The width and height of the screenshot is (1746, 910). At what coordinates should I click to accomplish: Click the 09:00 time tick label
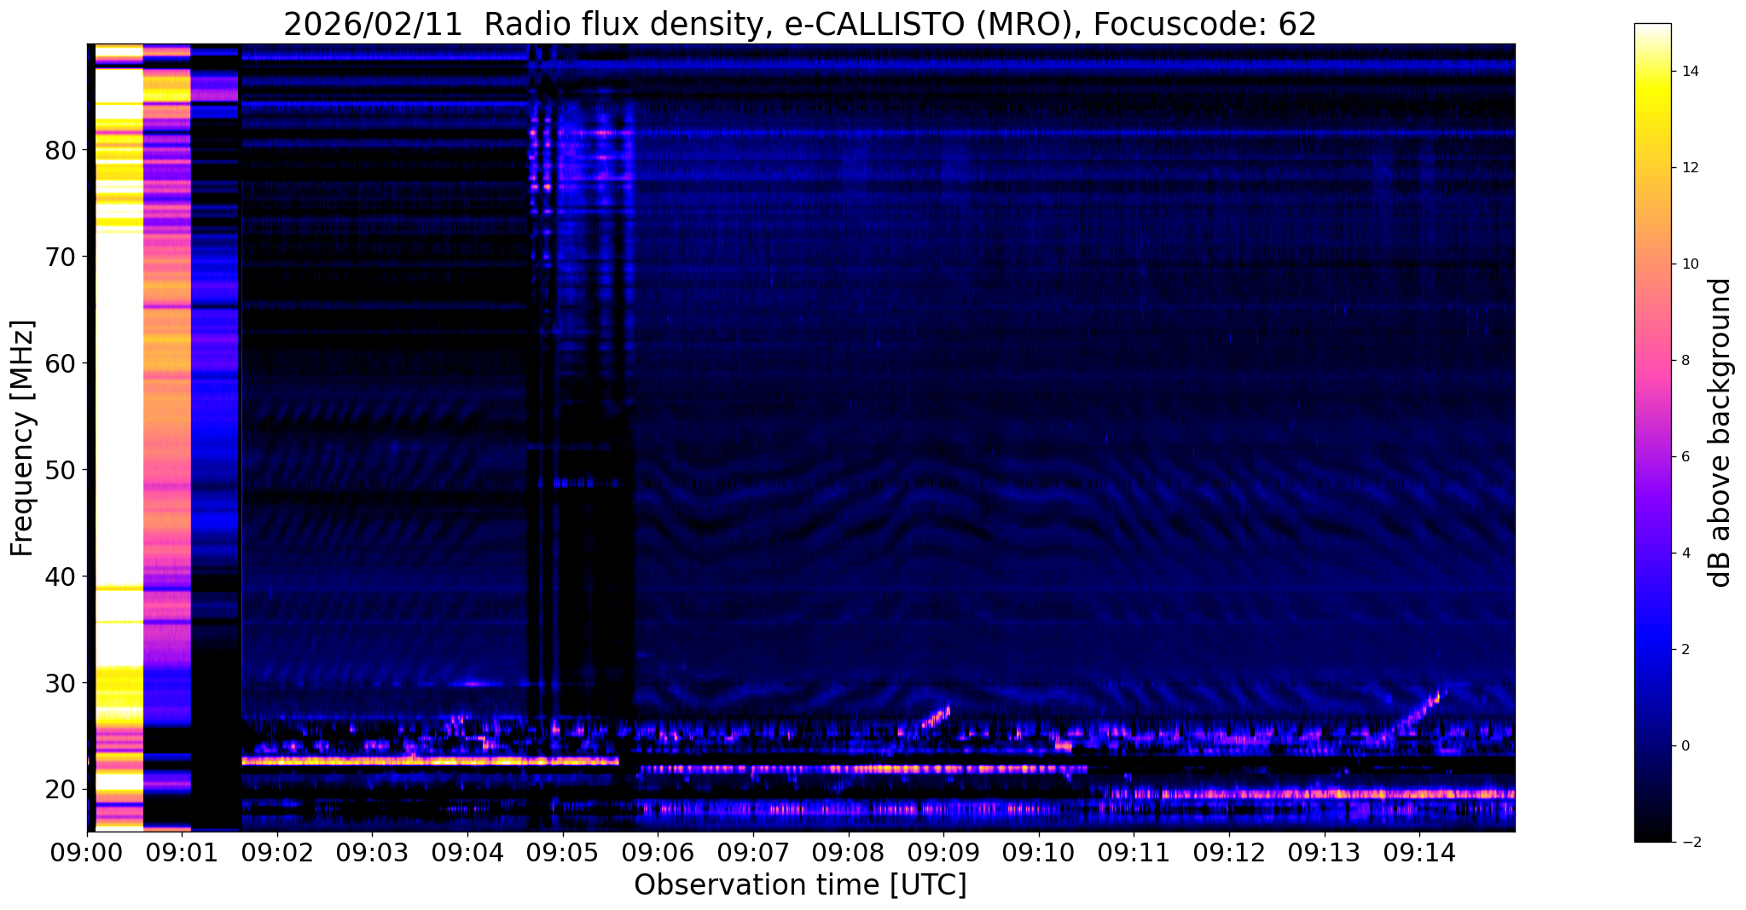pos(87,851)
